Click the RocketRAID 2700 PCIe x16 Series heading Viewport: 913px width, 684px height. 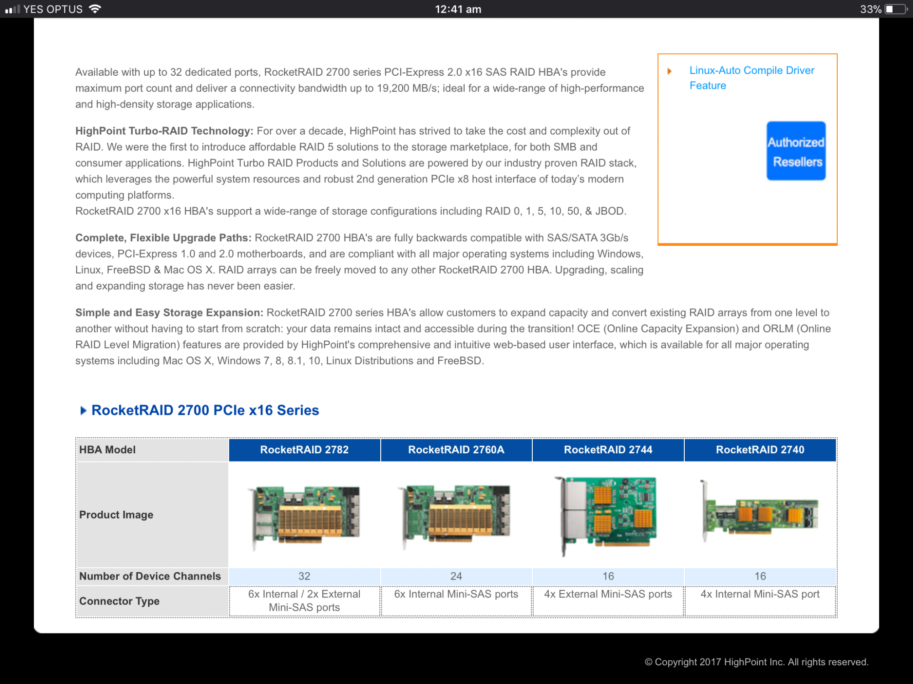tap(205, 410)
